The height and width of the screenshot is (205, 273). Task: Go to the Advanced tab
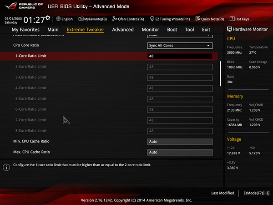123,30
